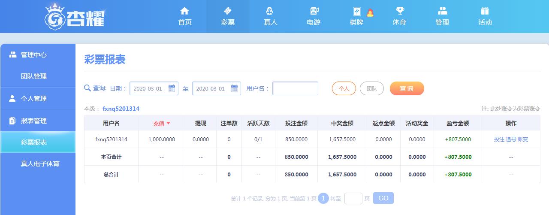
Task: Click the 注单数 column header
Action: point(229,123)
